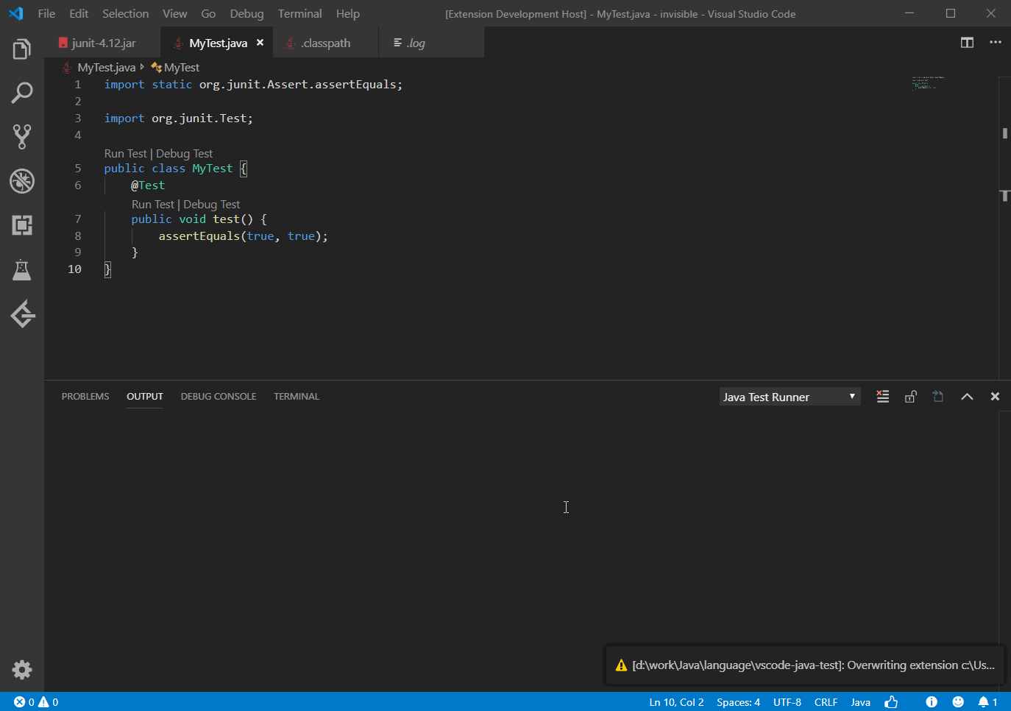Maximize the panel with the up chevron
This screenshot has height=711, width=1011.
click(x=967, y=397)
